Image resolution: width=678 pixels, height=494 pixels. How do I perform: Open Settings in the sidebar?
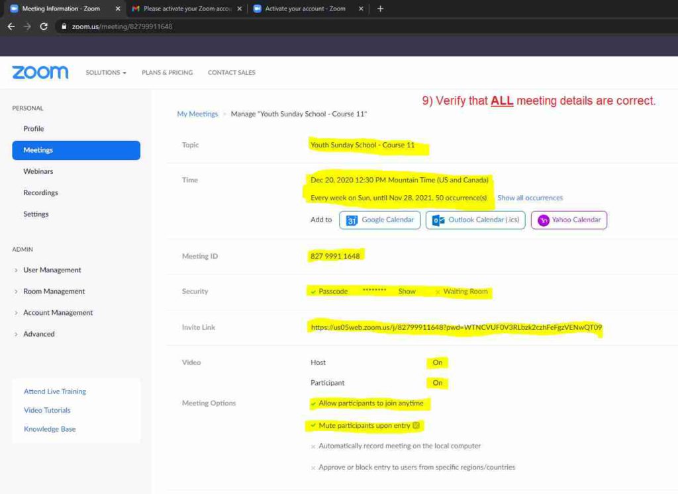coord(36,214)
